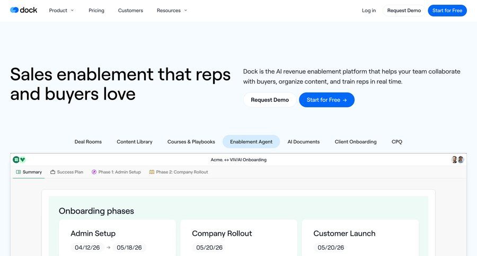477x256 pixels.
Task: Click Customer Launch date 05/20/26
Action: (x=331, y=248)
